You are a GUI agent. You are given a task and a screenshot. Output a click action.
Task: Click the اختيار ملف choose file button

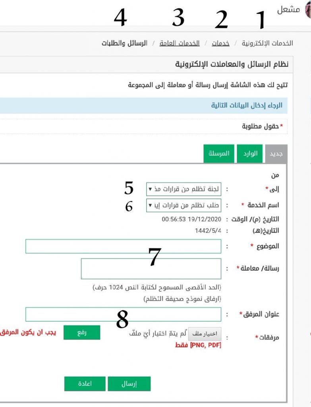coord(205,334)
